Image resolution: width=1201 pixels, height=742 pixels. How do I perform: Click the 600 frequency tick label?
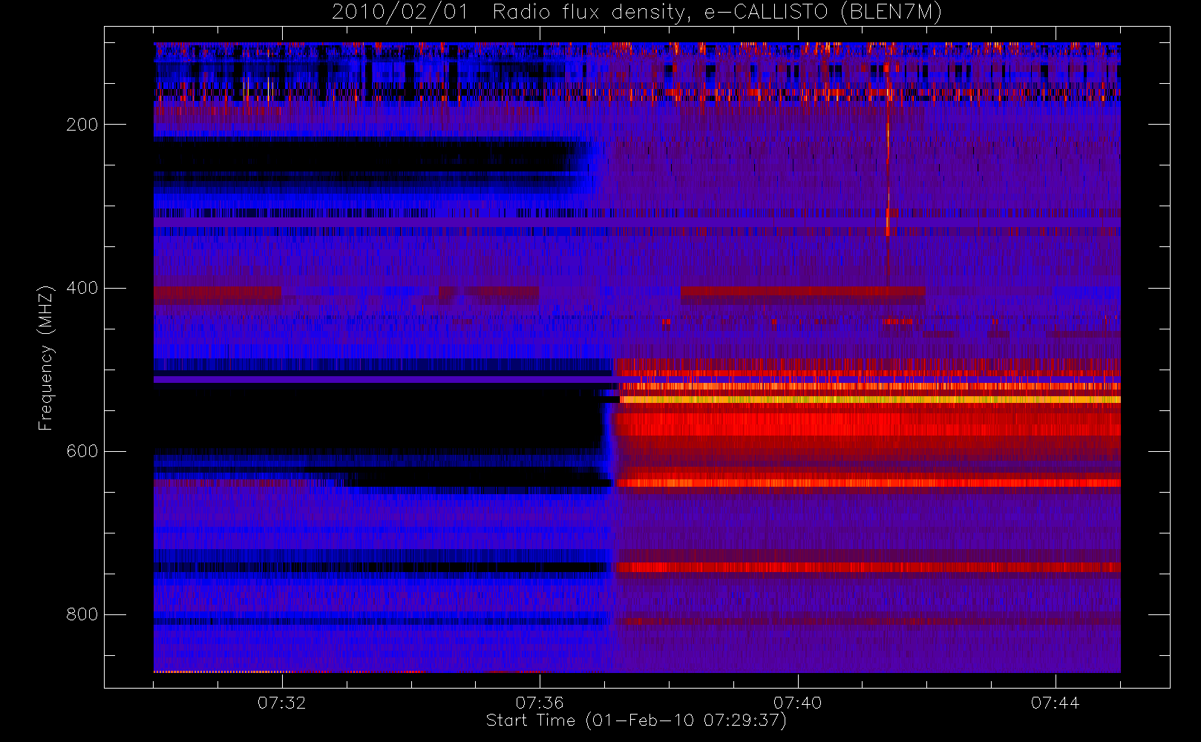click(x=82, y=451)
